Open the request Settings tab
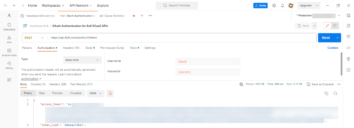 click(150, 48)
